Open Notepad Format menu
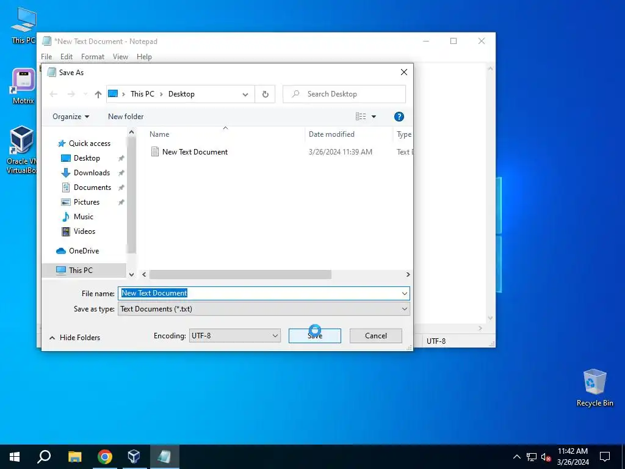625x469 pixels. click(x=93, y=57)
